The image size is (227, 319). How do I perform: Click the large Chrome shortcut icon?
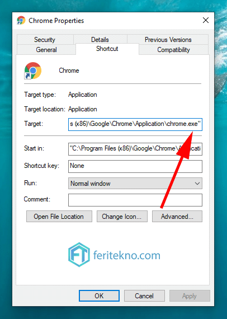[x=33, y=71]
